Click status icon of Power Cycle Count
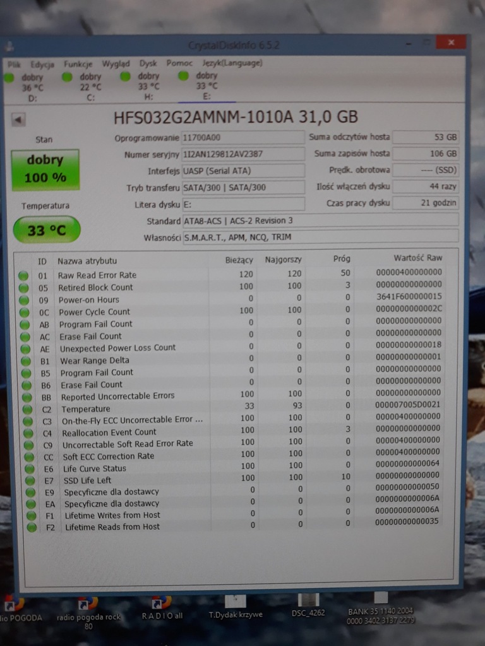 (x=25, y=312)
